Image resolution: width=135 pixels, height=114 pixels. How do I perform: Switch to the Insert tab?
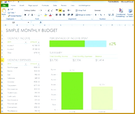(22, 6)
